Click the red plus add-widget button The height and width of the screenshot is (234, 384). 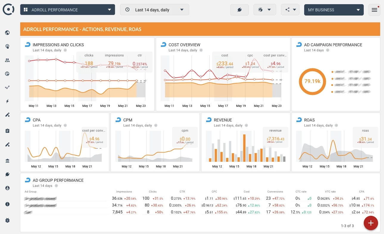371,223
